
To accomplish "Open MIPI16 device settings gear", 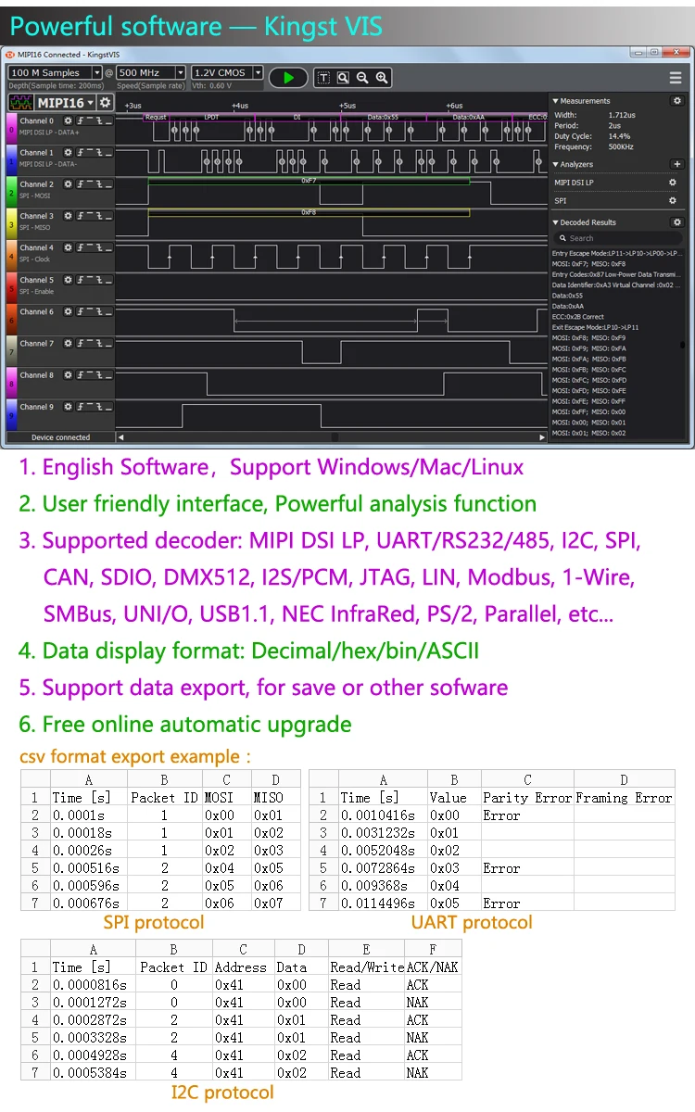I will tap(106, 103).
